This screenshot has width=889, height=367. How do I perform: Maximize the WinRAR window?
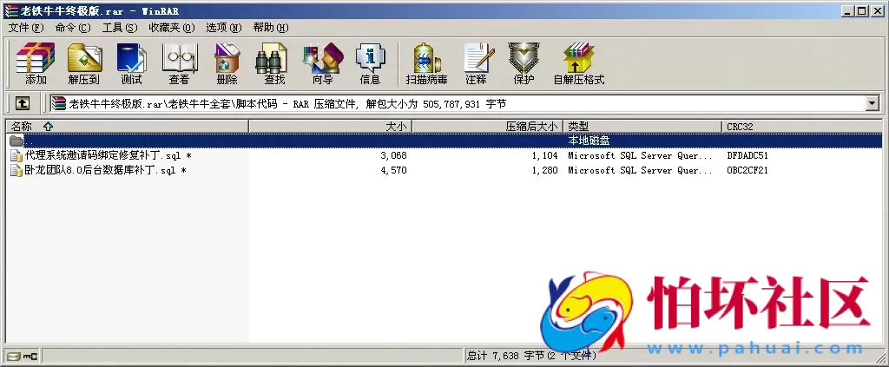pos(862,10)
